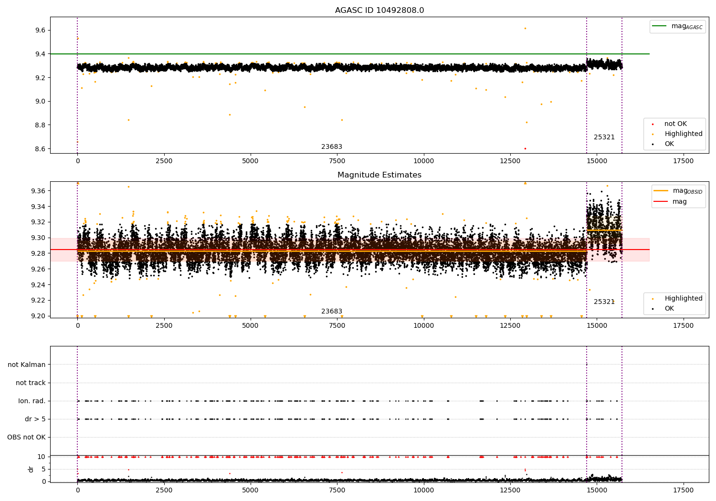The image size is (716, 501).
Task: Click the '9.26' y-axis tick label
Action: click(38, 269)
